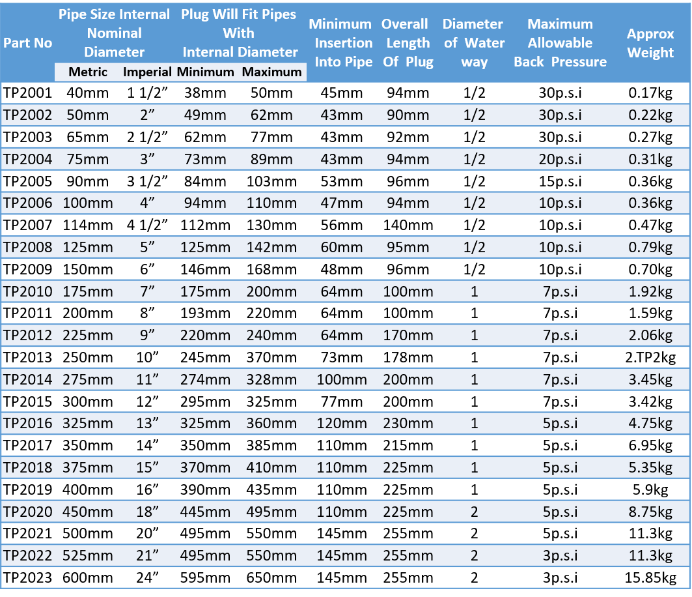The height and width of the screenshot is (597, 692).
Task: Select part number TP2001
Action: coord(28,93)
